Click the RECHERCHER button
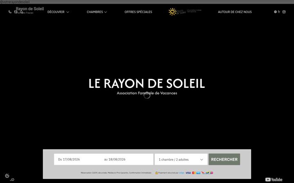 point(224,159)
